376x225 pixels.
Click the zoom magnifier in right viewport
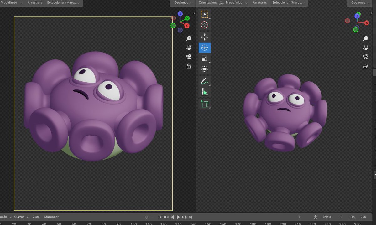point(366,38)
